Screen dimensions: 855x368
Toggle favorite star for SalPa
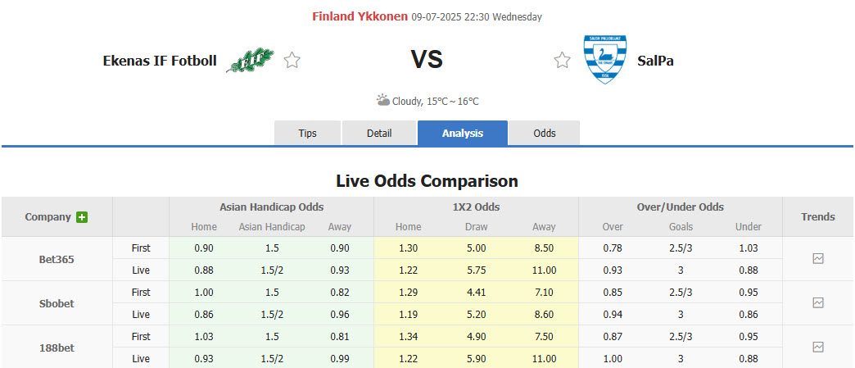pyautogui.click(x=562, y=60)
